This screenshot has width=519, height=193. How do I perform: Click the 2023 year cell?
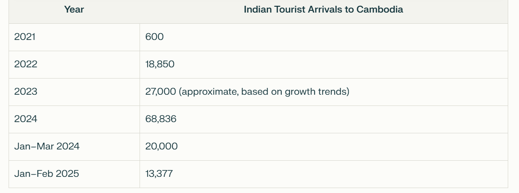tap(26, 92)
